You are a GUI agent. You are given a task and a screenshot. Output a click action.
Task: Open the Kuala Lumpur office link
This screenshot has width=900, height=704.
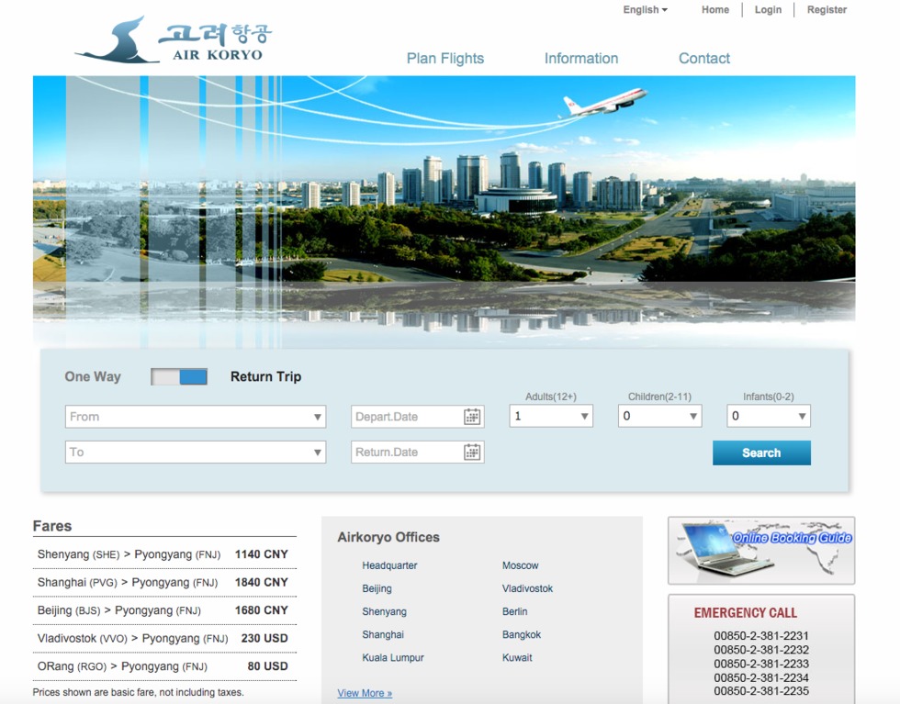[393, 657]
